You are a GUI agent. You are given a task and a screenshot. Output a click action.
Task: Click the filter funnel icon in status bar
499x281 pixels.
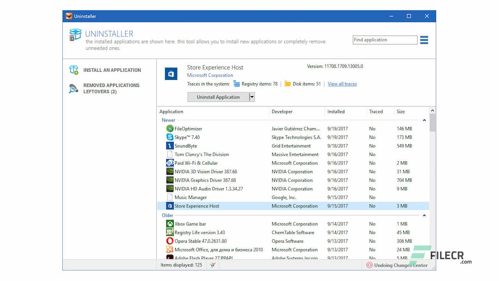click(212, 265)
